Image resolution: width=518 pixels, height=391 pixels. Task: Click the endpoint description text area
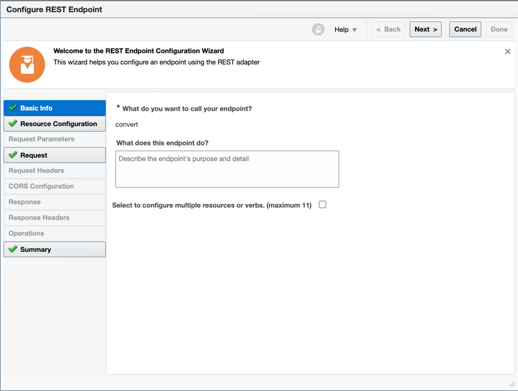pos(227,169)
